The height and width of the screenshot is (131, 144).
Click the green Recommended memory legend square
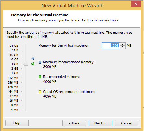click(40, 77)
